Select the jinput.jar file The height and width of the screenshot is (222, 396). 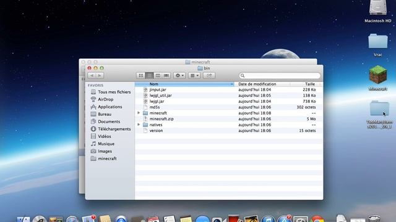pyautogui.click(x=229, y=89)
